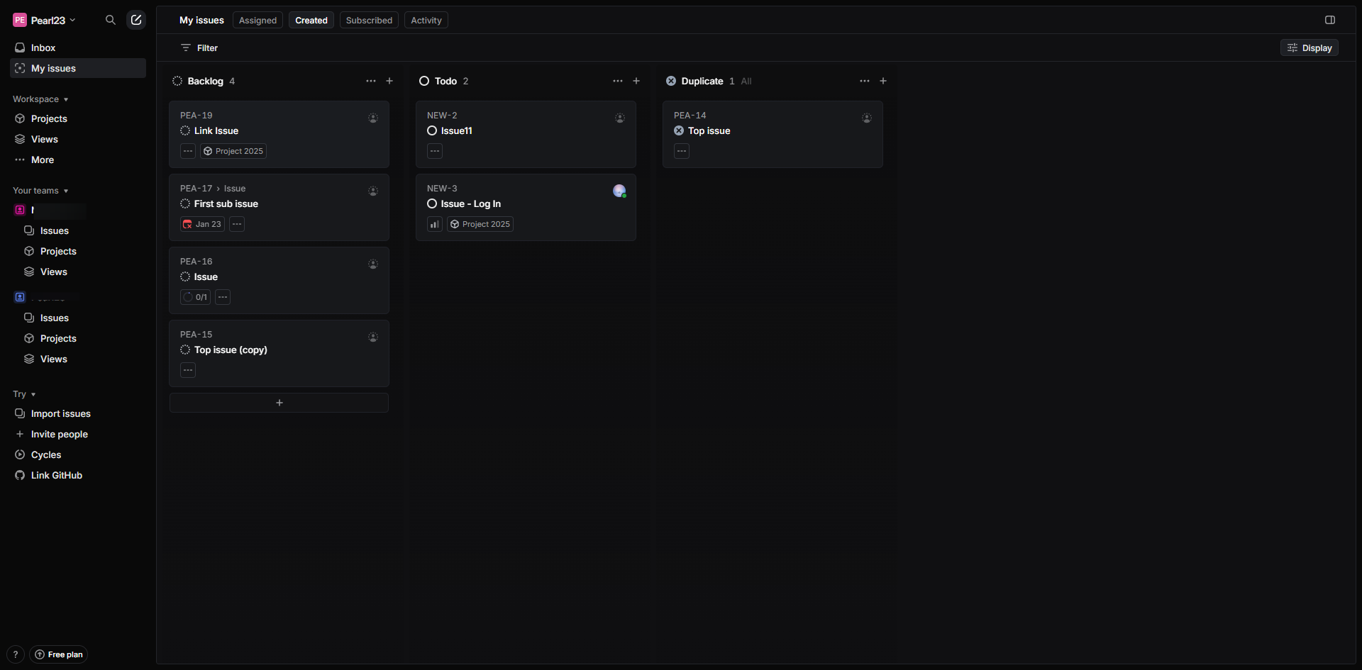Click priority bars icon on NEW-3 card
This screenshot has width=1362, height=670.
[x=435, y=224]
